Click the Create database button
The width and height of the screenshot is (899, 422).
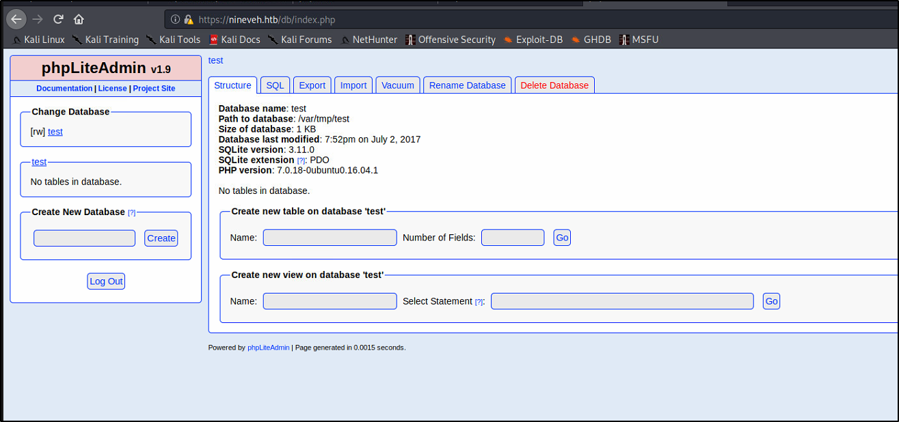pyautogui.click(x=161, y=238)
